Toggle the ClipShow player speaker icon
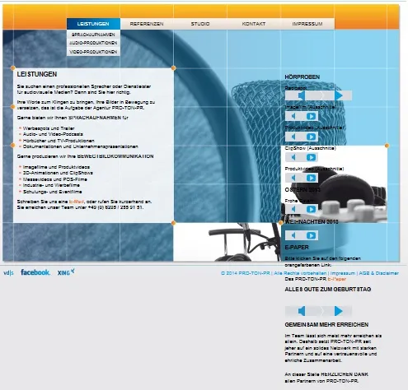Image resolution: width=408 pixels, height=390 pixels. tap(293, 157)
